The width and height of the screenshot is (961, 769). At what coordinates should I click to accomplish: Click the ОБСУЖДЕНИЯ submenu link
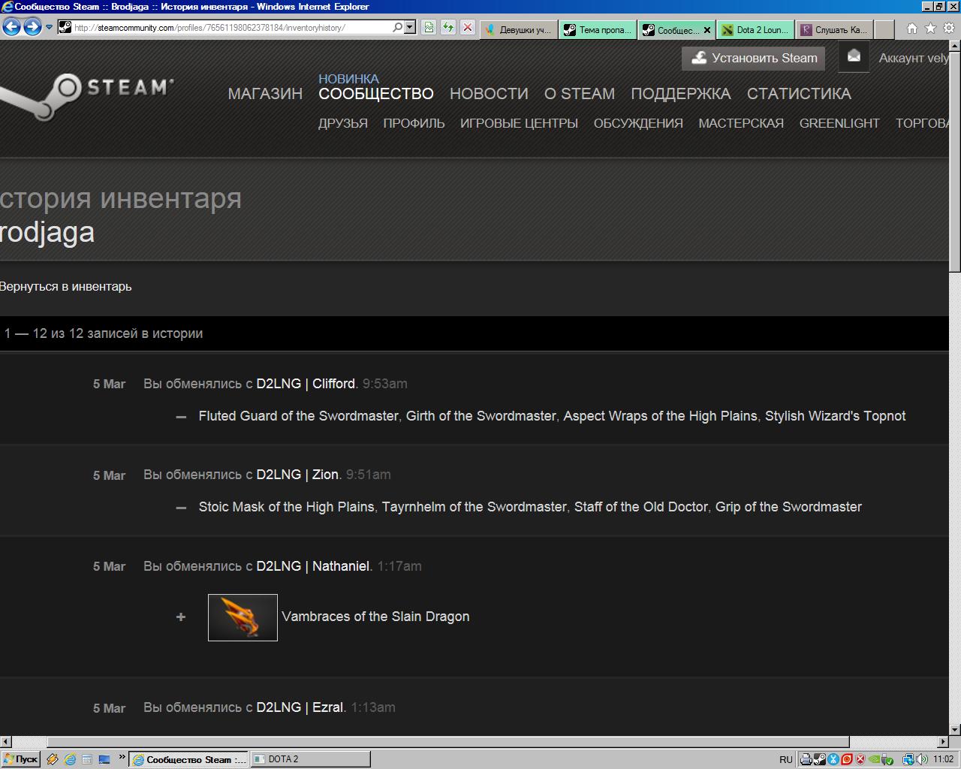(638, 123)
